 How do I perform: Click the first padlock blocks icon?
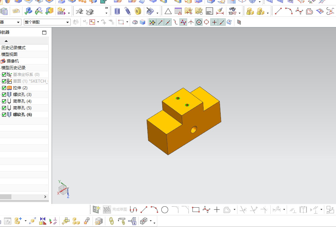(250, 11)
